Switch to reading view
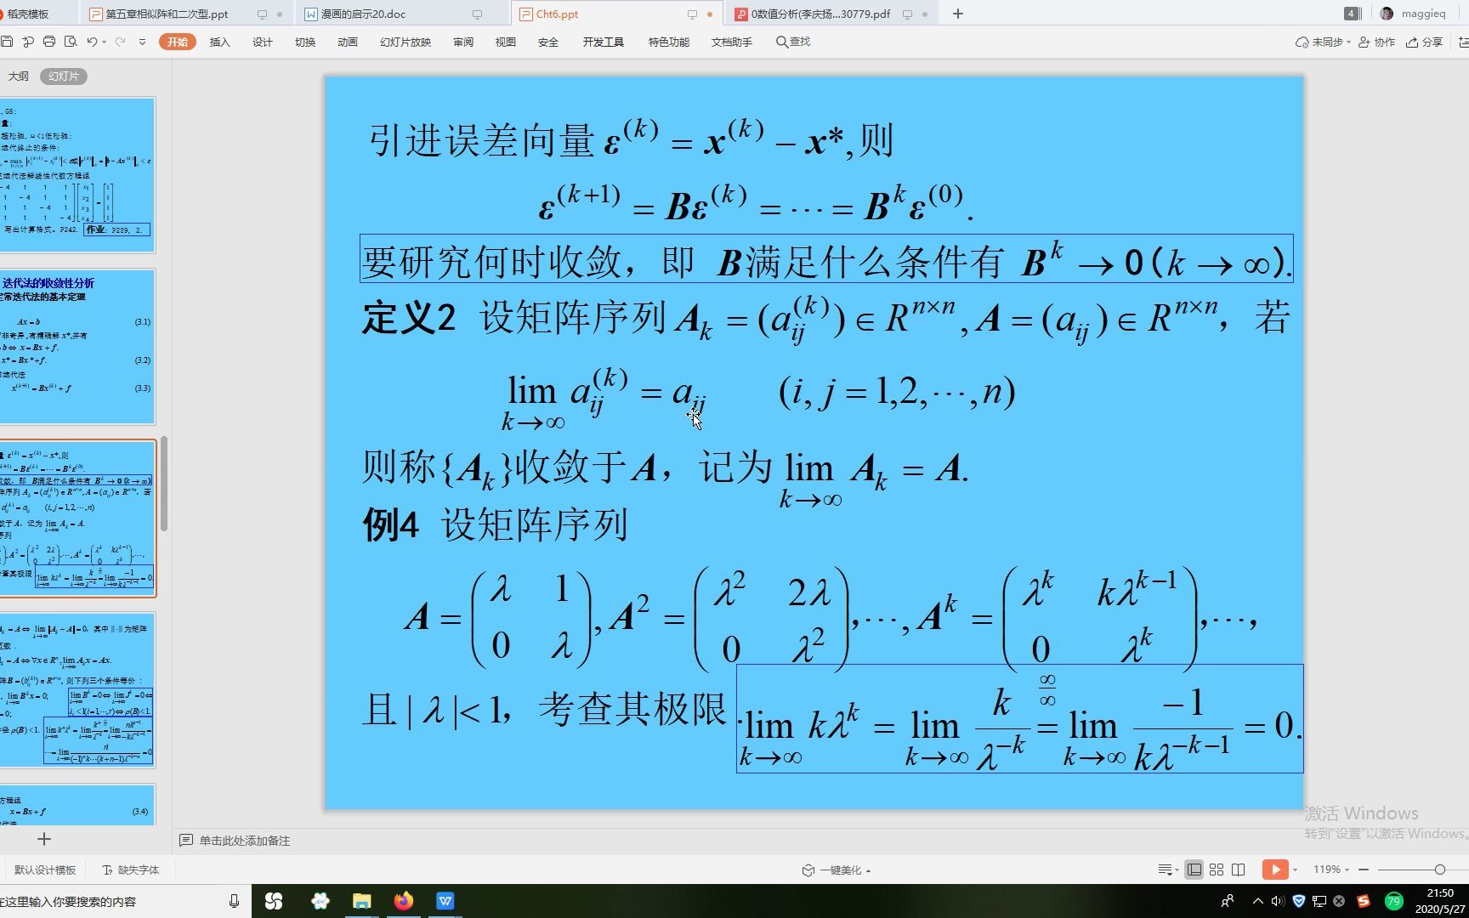The image size is (1469, 918). click(x=1239, y=870)
